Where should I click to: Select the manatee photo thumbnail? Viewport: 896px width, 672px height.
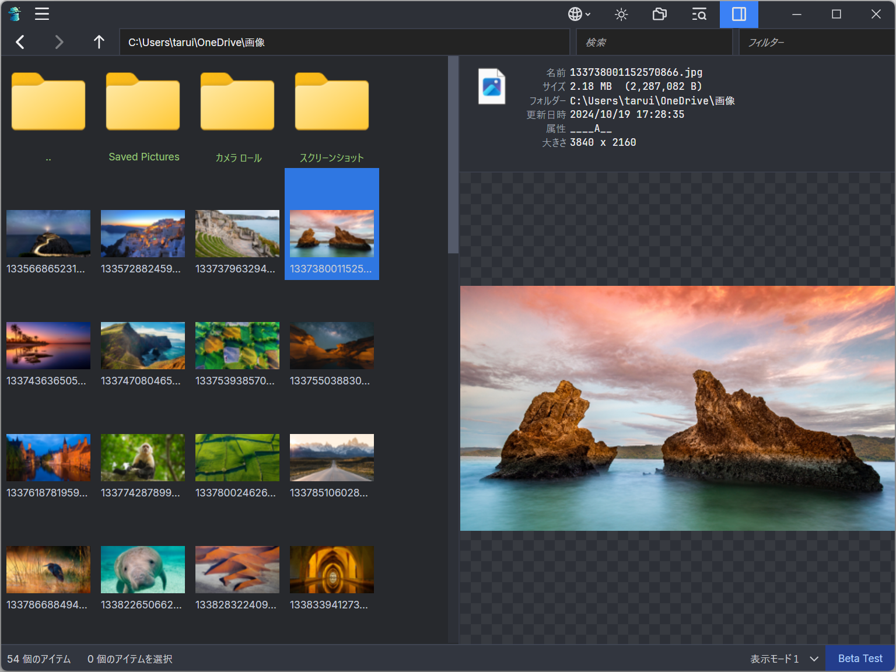point(143,570)
